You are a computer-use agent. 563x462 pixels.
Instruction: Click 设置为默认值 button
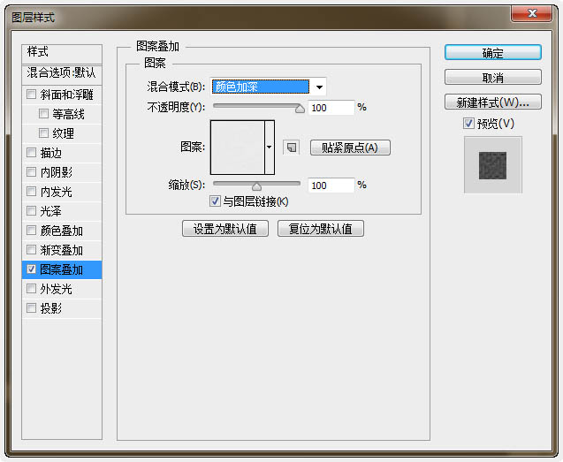tap(225, 229)
